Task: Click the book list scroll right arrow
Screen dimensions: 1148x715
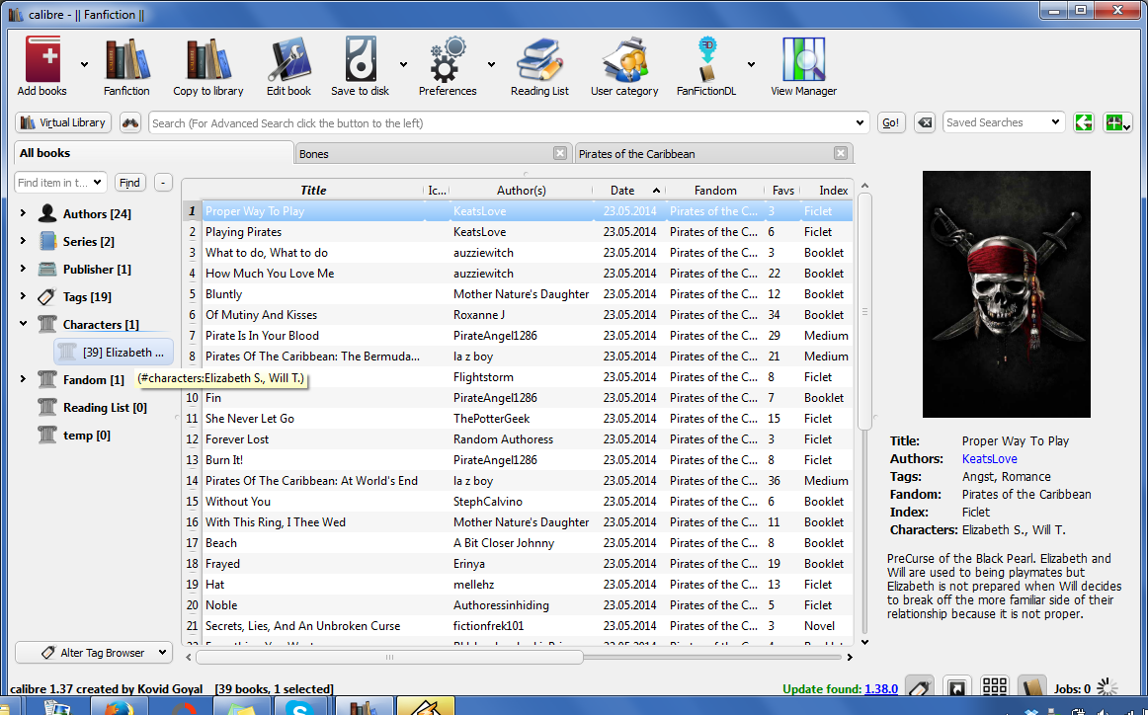Action: coord(850,657)
